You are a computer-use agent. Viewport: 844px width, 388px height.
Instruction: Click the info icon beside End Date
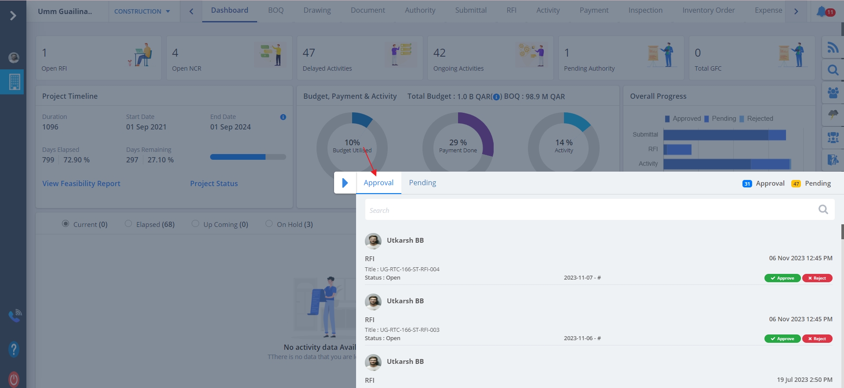283,117
